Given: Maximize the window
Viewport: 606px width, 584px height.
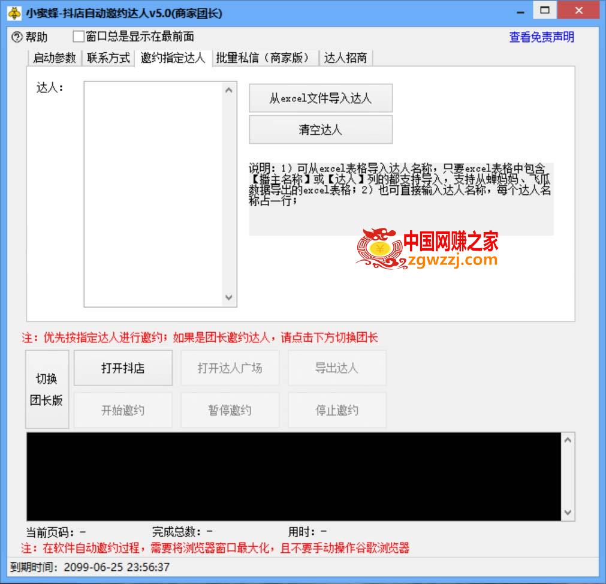Looking at the screenshot, I should pos(545,10).
